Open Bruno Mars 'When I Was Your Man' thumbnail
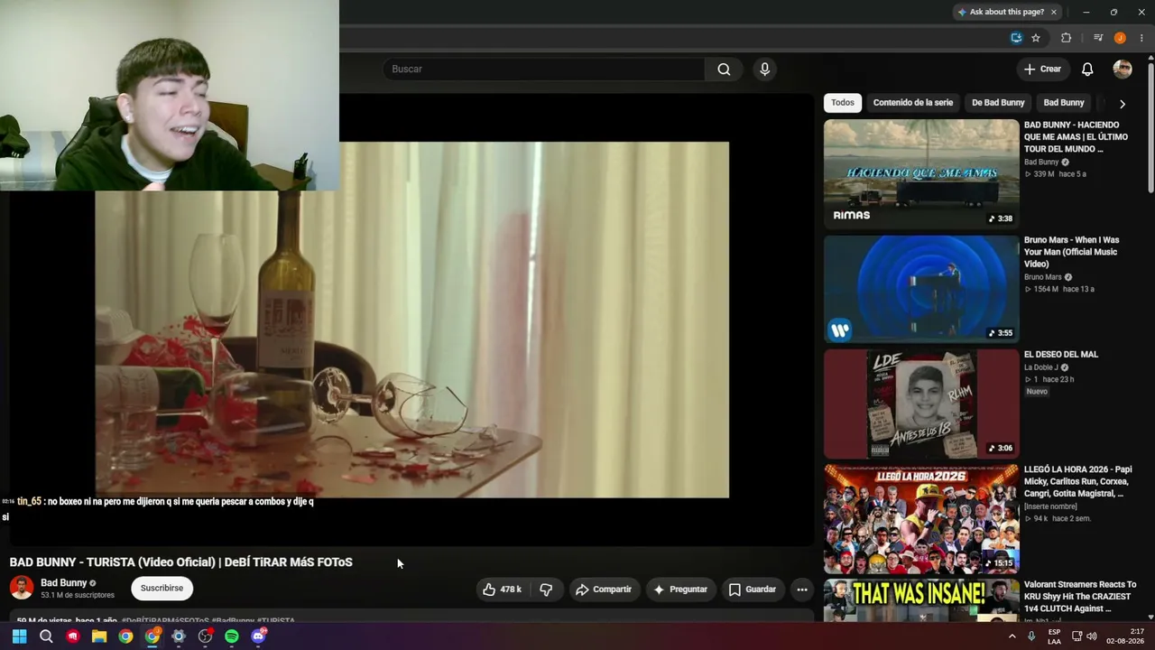Viewport: 1155px width, 650px height. (921, 289)
